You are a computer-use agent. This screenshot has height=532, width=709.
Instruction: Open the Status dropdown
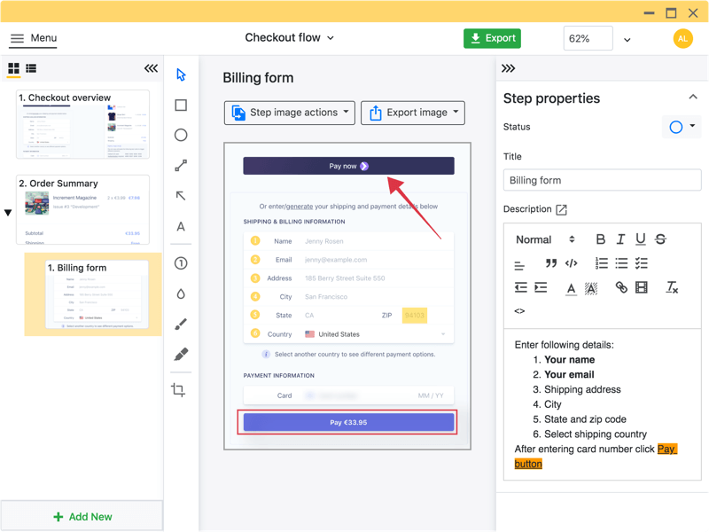[682, 127]
